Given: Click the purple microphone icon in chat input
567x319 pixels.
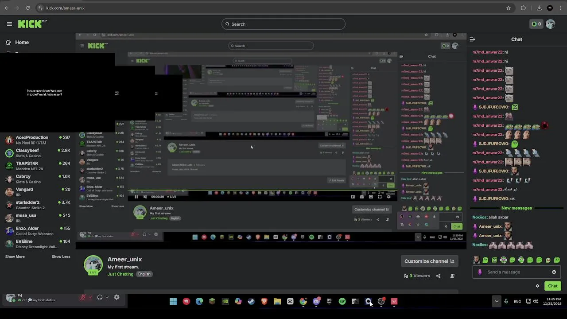Looking at the screenshot, I should 480,272.
